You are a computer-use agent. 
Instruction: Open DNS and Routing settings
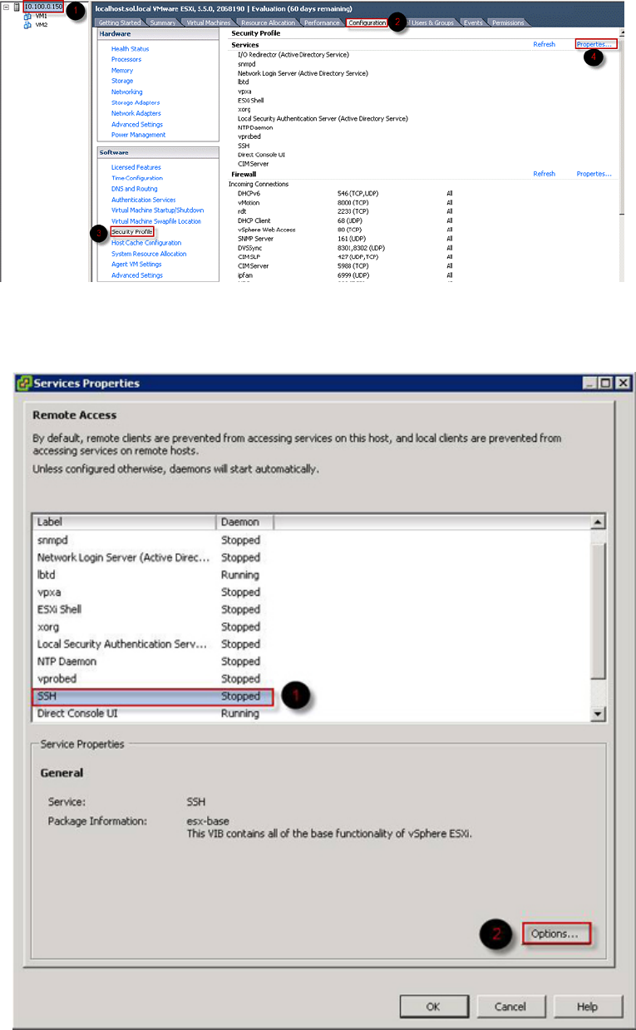point(135,189)
